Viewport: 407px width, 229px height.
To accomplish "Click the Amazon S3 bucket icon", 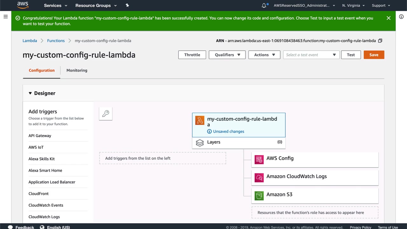I will coord(259,196).
